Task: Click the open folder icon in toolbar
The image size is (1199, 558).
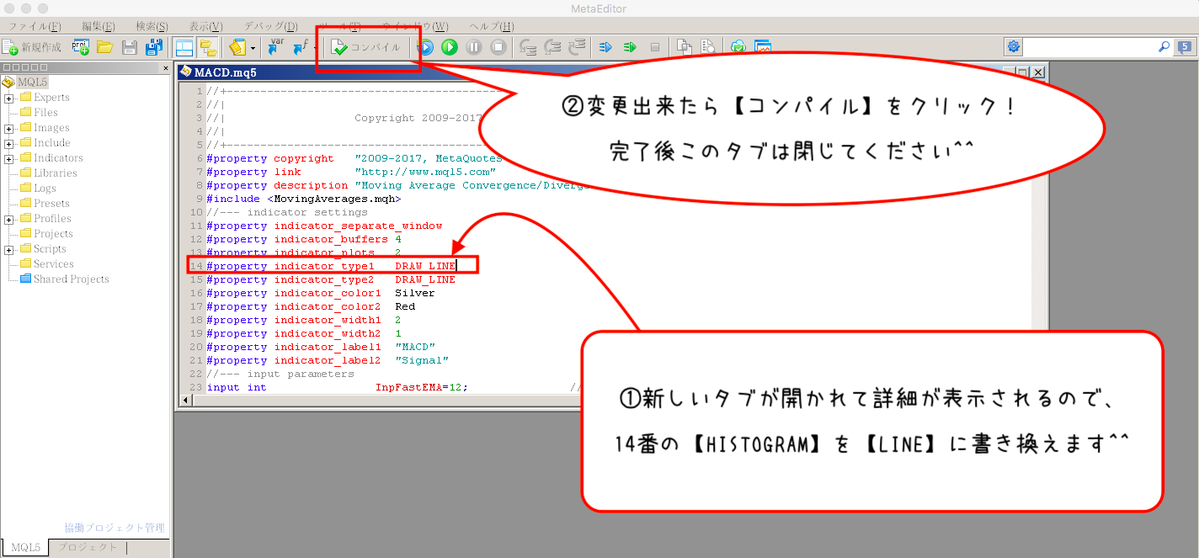Action: tap(105, 48)
